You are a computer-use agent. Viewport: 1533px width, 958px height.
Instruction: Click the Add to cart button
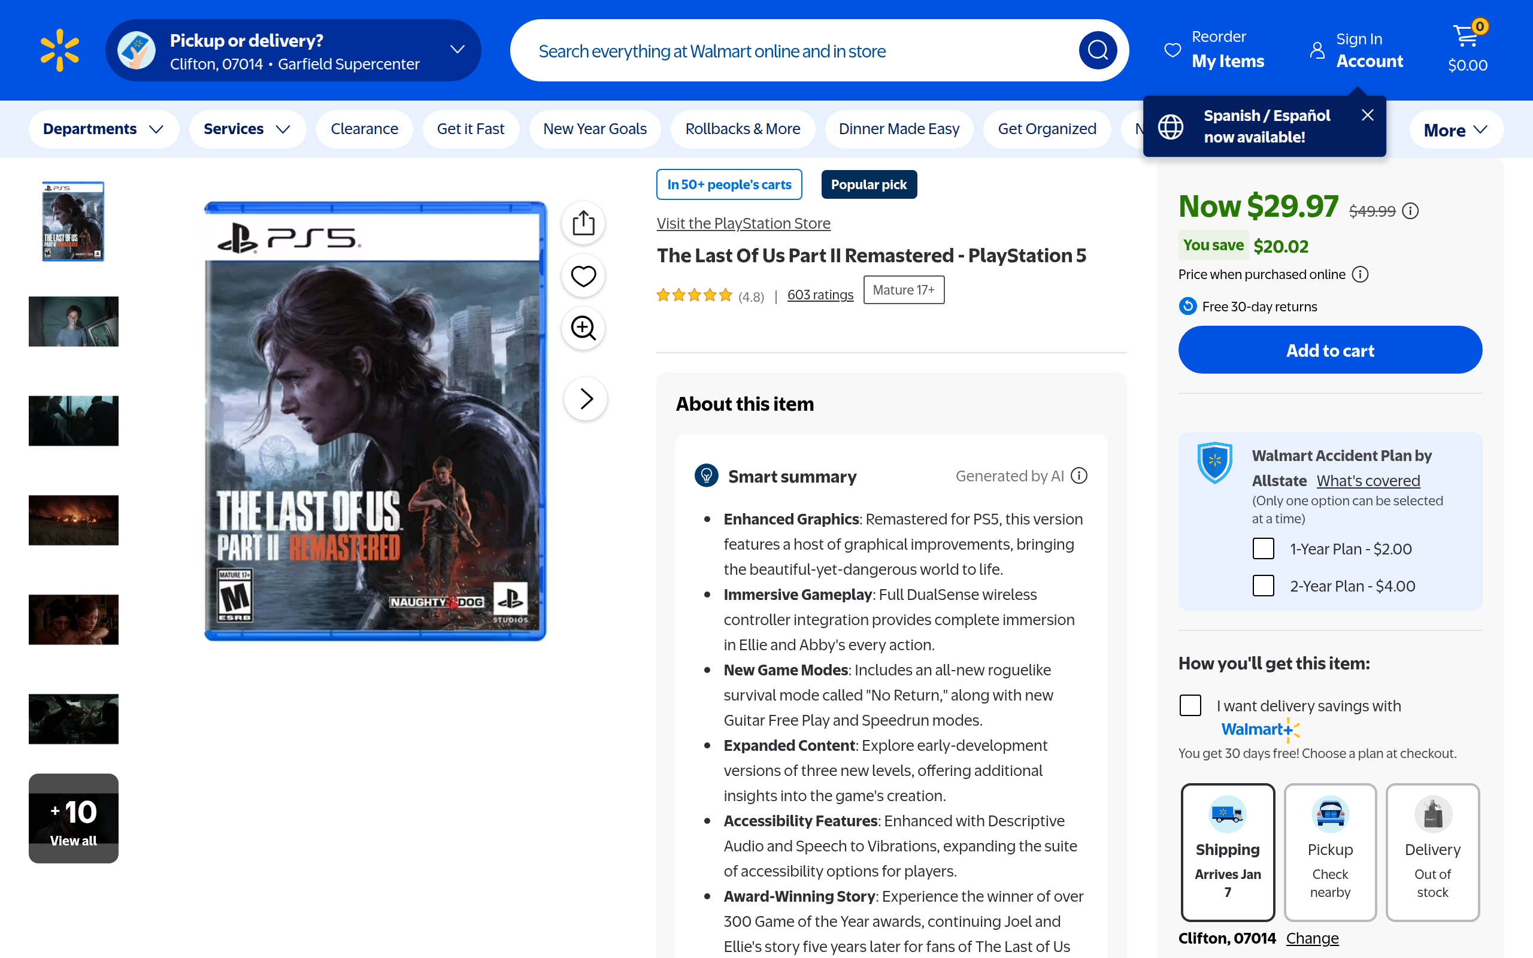tap(1329, 350)
